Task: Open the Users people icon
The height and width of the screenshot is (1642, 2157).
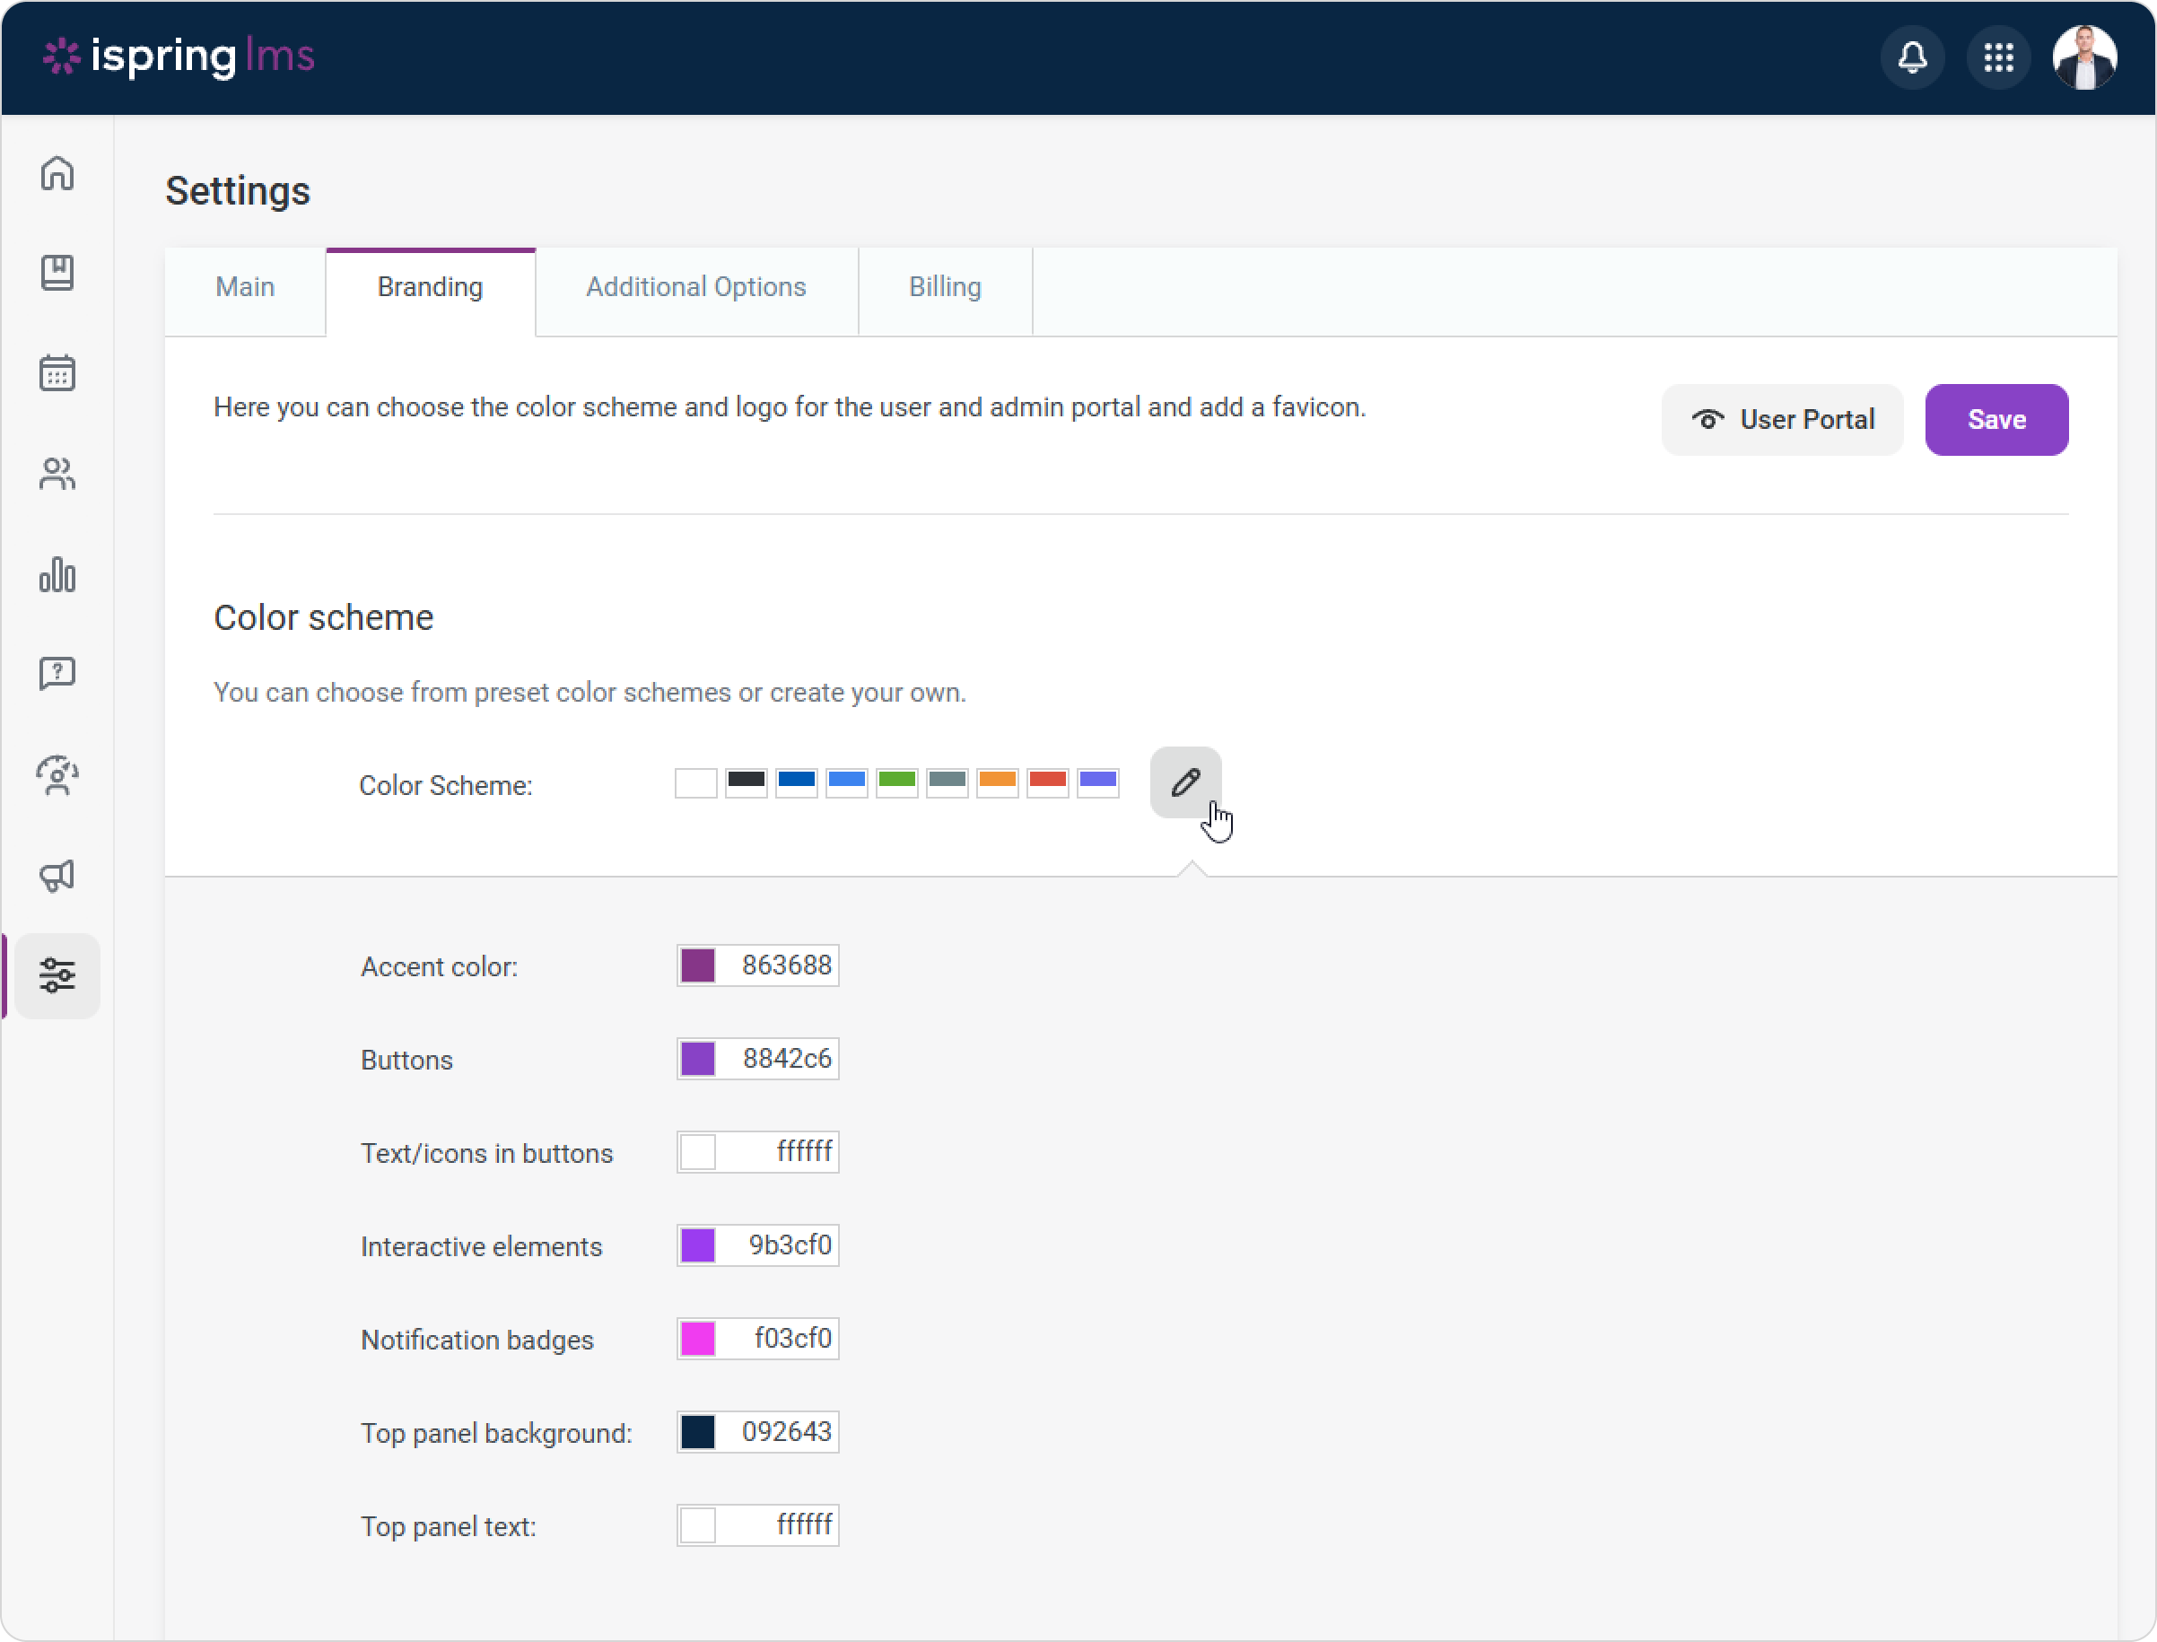Action: coord(57,474)
